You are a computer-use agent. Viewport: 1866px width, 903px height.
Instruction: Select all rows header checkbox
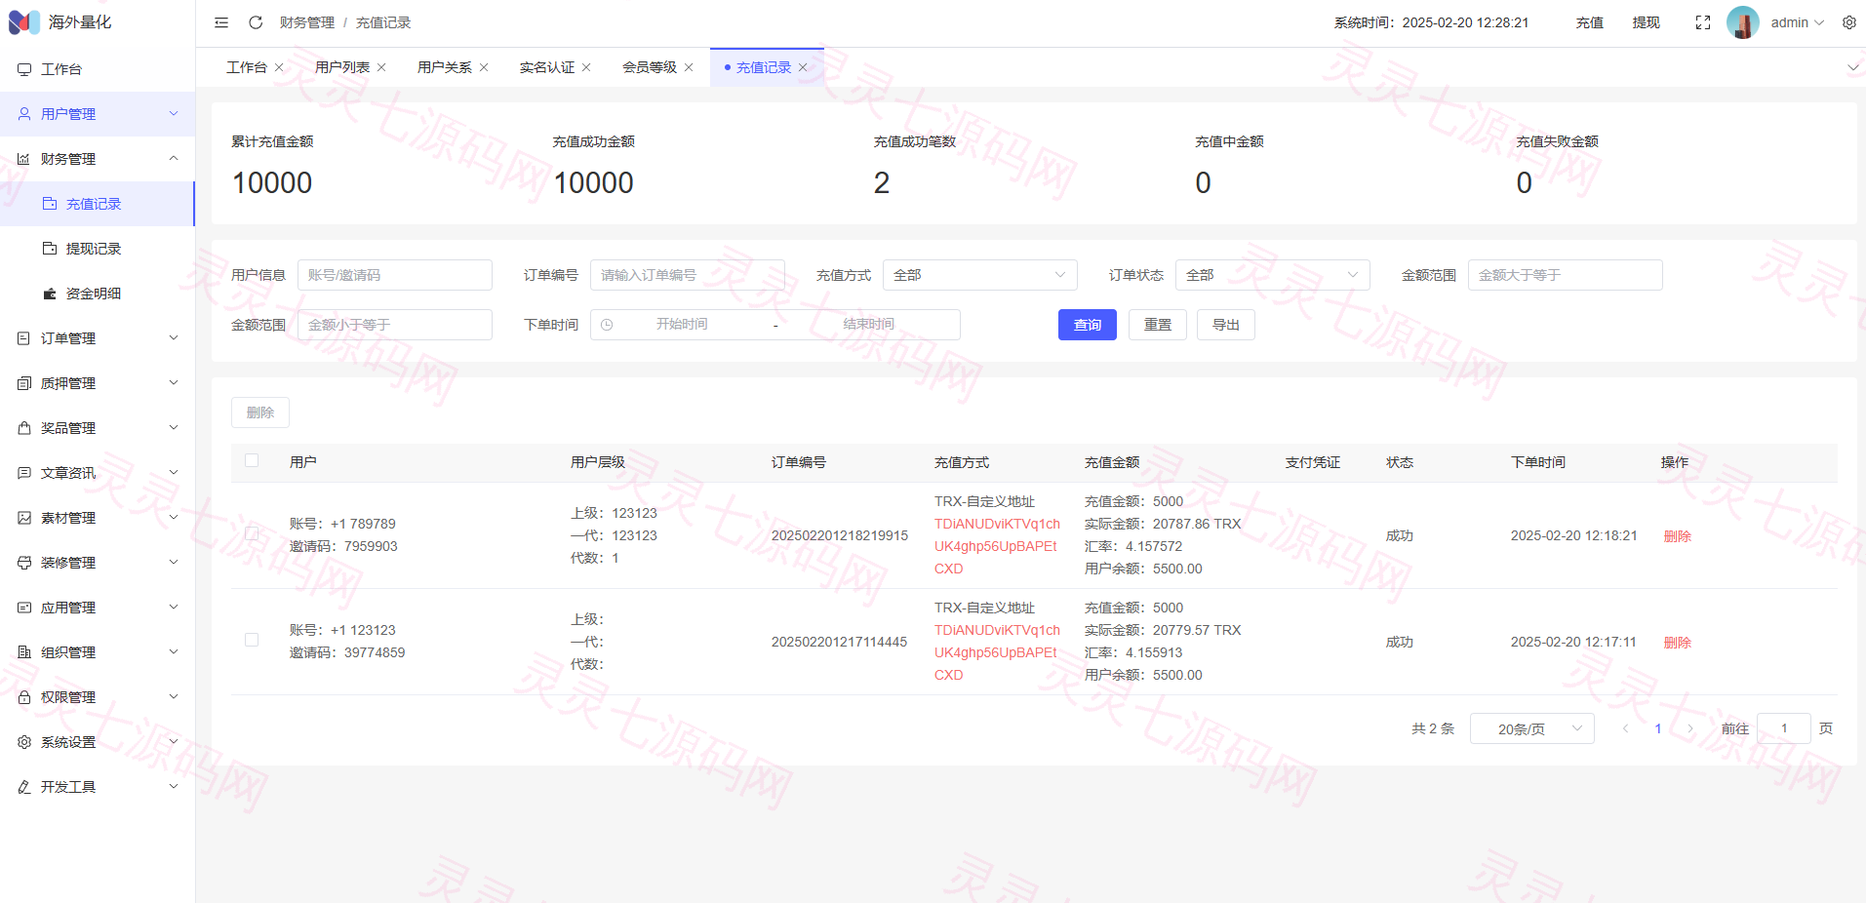coord(252,461)
